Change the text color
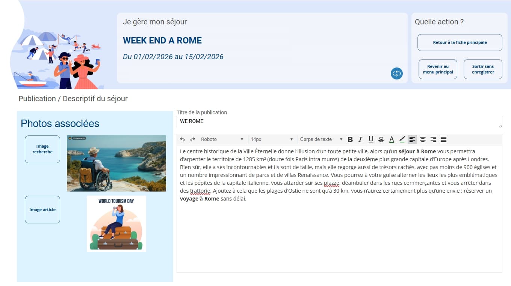Image resolution: width=511 pixels, height=286 pixels. [392, 139]
